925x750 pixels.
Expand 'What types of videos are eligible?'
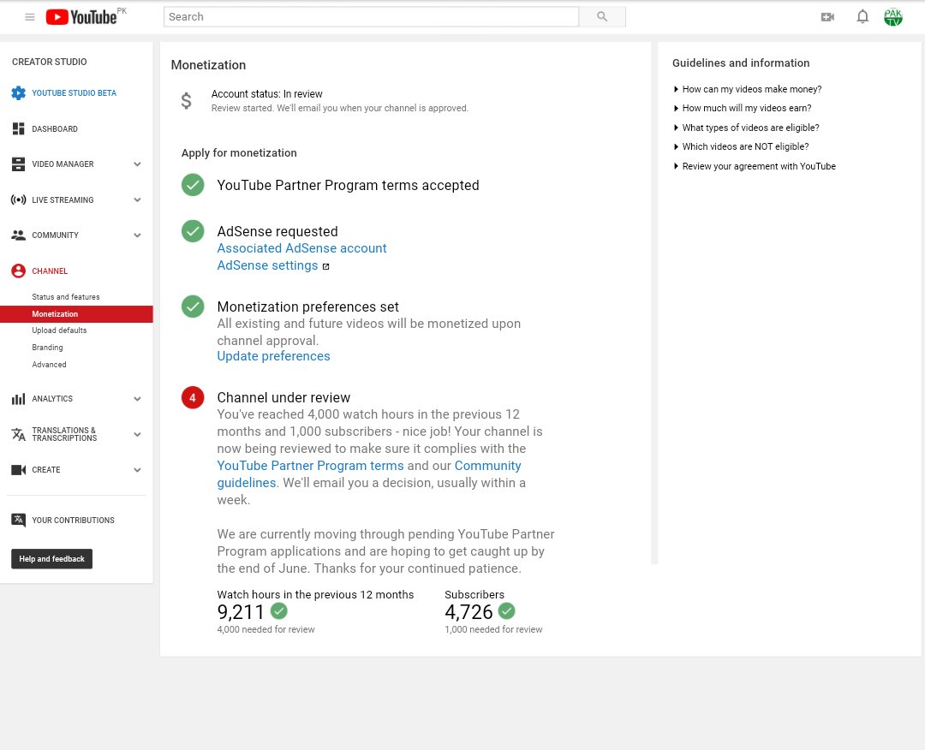pos(746,128)
